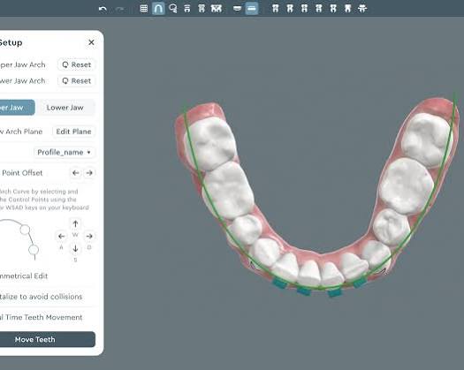
Task: Open the table grid view icon
Action: point(144,8)
